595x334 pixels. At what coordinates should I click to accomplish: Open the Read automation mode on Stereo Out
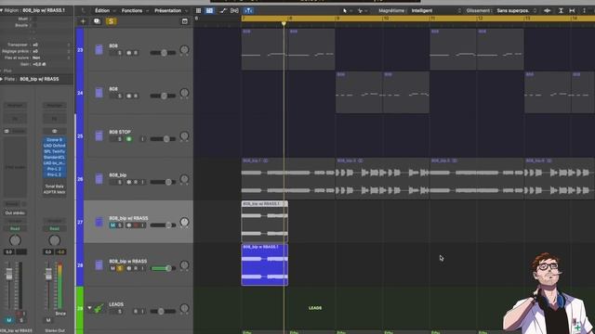(x=54, y=228)
